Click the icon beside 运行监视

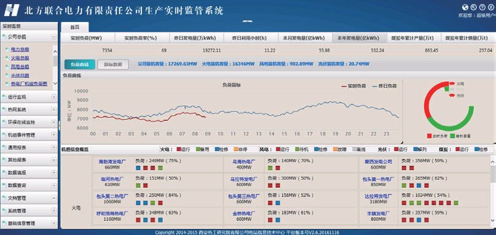pyautogui.click(x=4, y=97)
